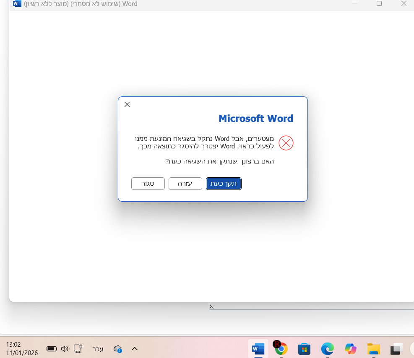Viewport: 414px width, 358px height.
Task: Click the סגור (Close) button in dialog
Action: (148, 184)
